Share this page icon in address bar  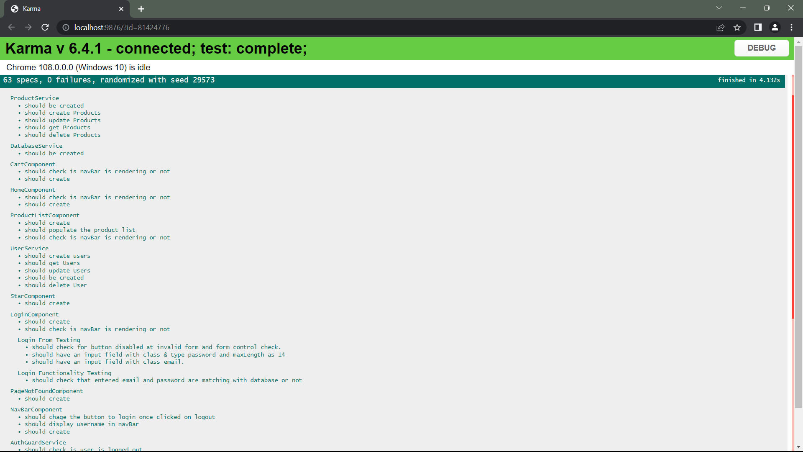[x=720, y=27]
